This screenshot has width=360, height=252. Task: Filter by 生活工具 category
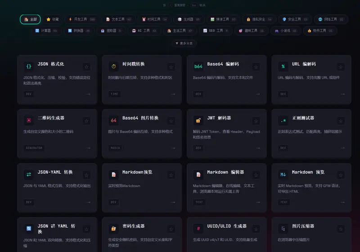tap(180, 31)
